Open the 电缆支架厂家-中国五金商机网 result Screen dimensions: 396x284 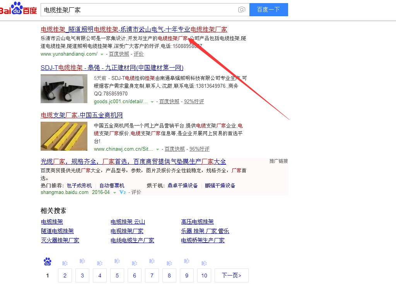coord(82,115)
